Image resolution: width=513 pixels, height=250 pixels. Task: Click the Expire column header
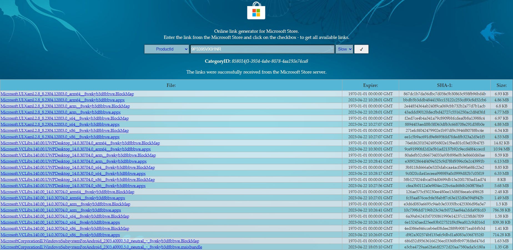click(370, 85)
